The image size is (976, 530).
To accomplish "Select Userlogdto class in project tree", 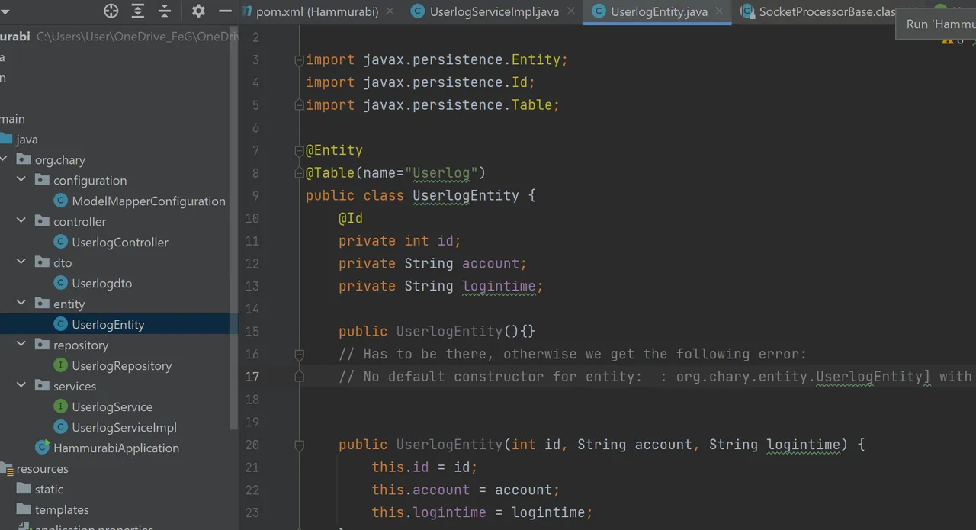I will click(x=101, y=284).
